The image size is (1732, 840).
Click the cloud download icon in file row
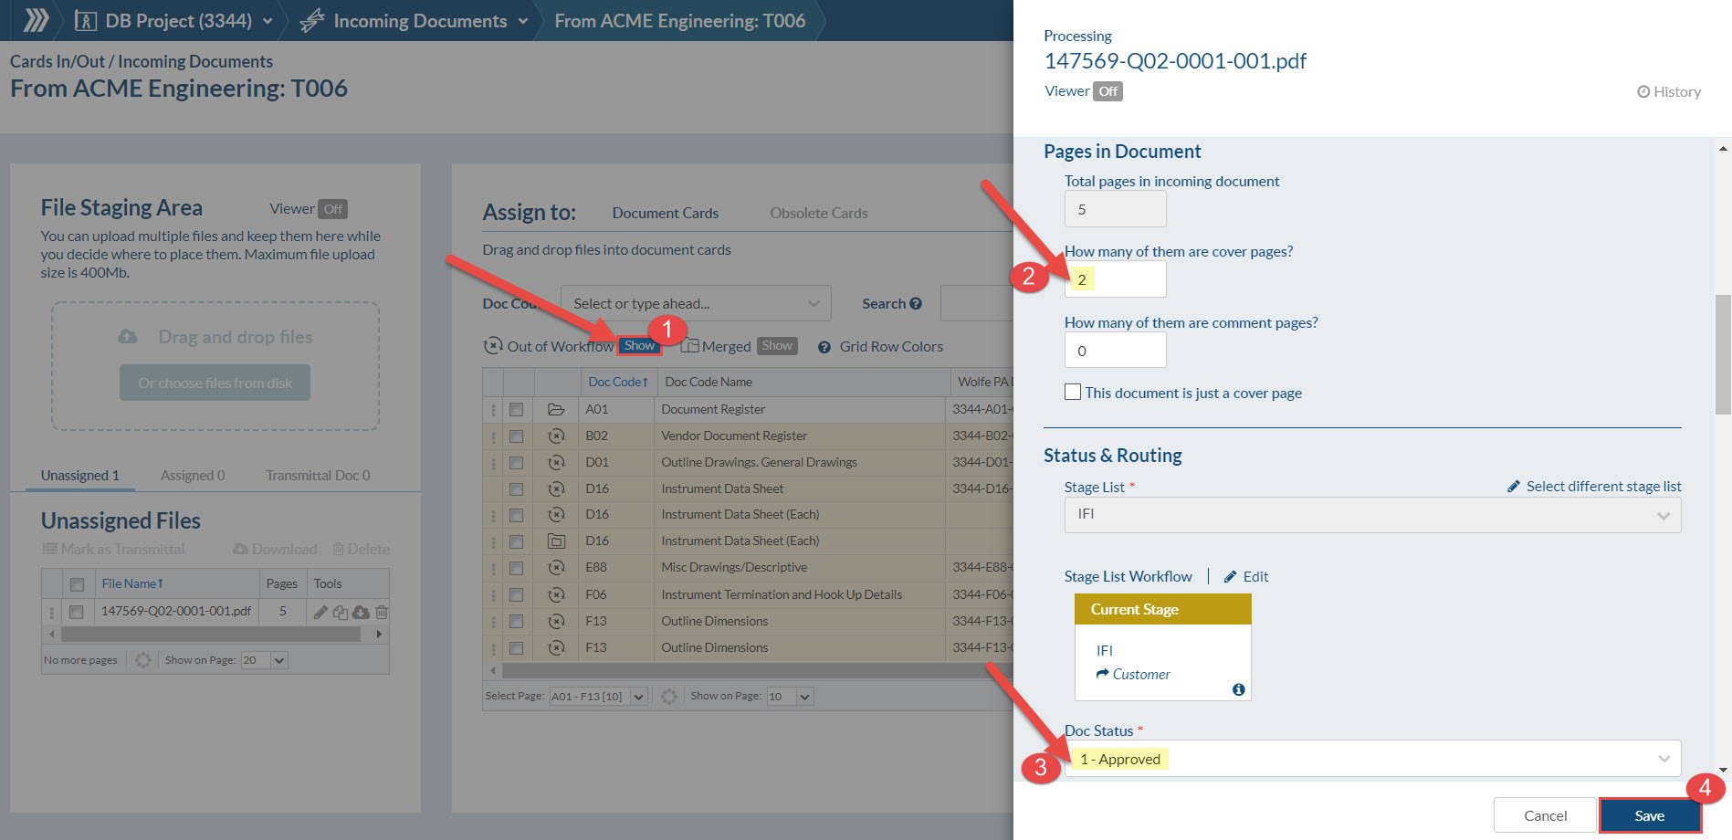tap(361, 612)
